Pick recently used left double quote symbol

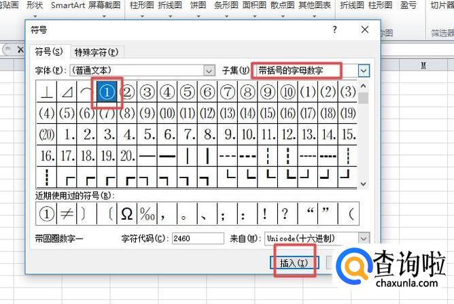(308, 214)
